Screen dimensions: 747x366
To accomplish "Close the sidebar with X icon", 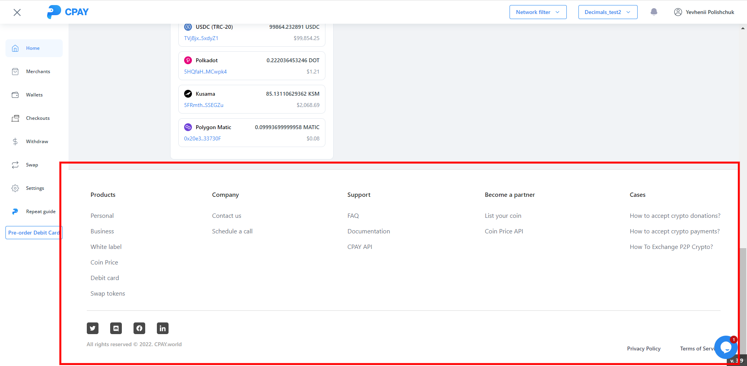I will click(17, 12).
